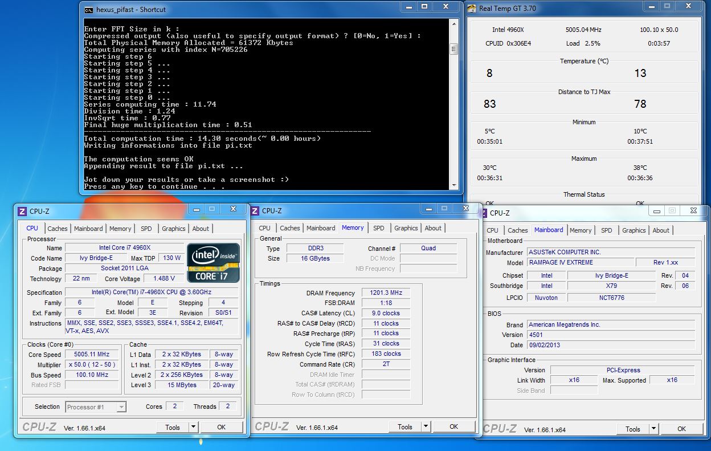Click the CAS# Latency 9.0 clocks value

[386, 313]
